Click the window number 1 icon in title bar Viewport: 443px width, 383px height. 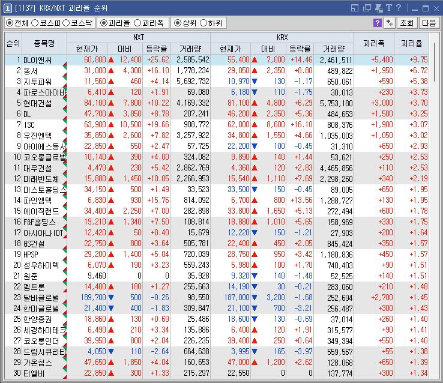(x=7, y=8)
